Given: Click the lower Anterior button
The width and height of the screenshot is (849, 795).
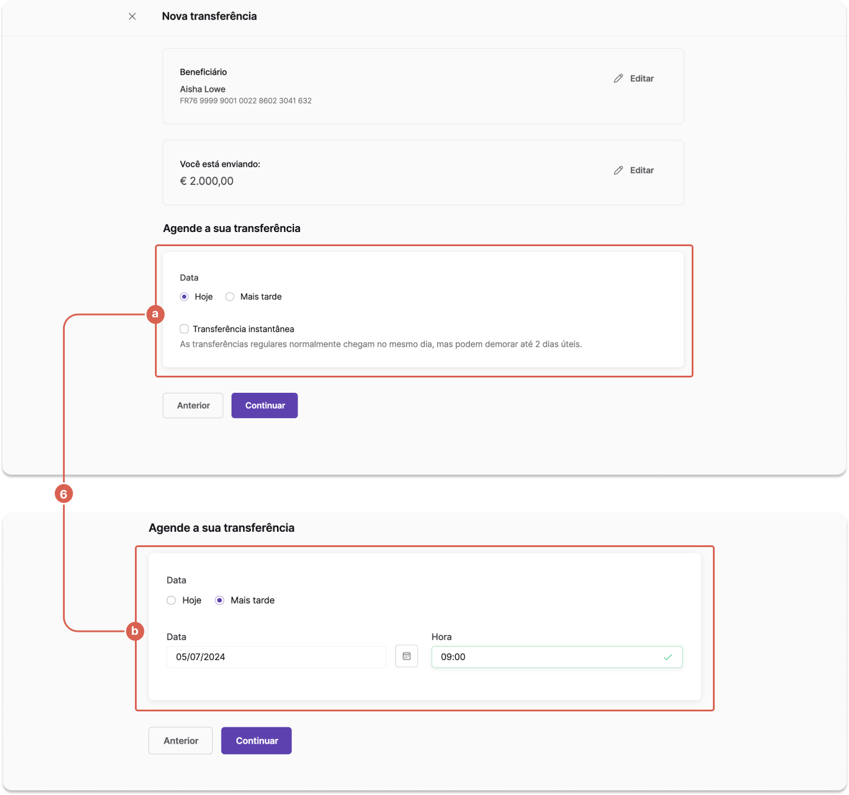Looking at the screenshot, I should [181, 741].
